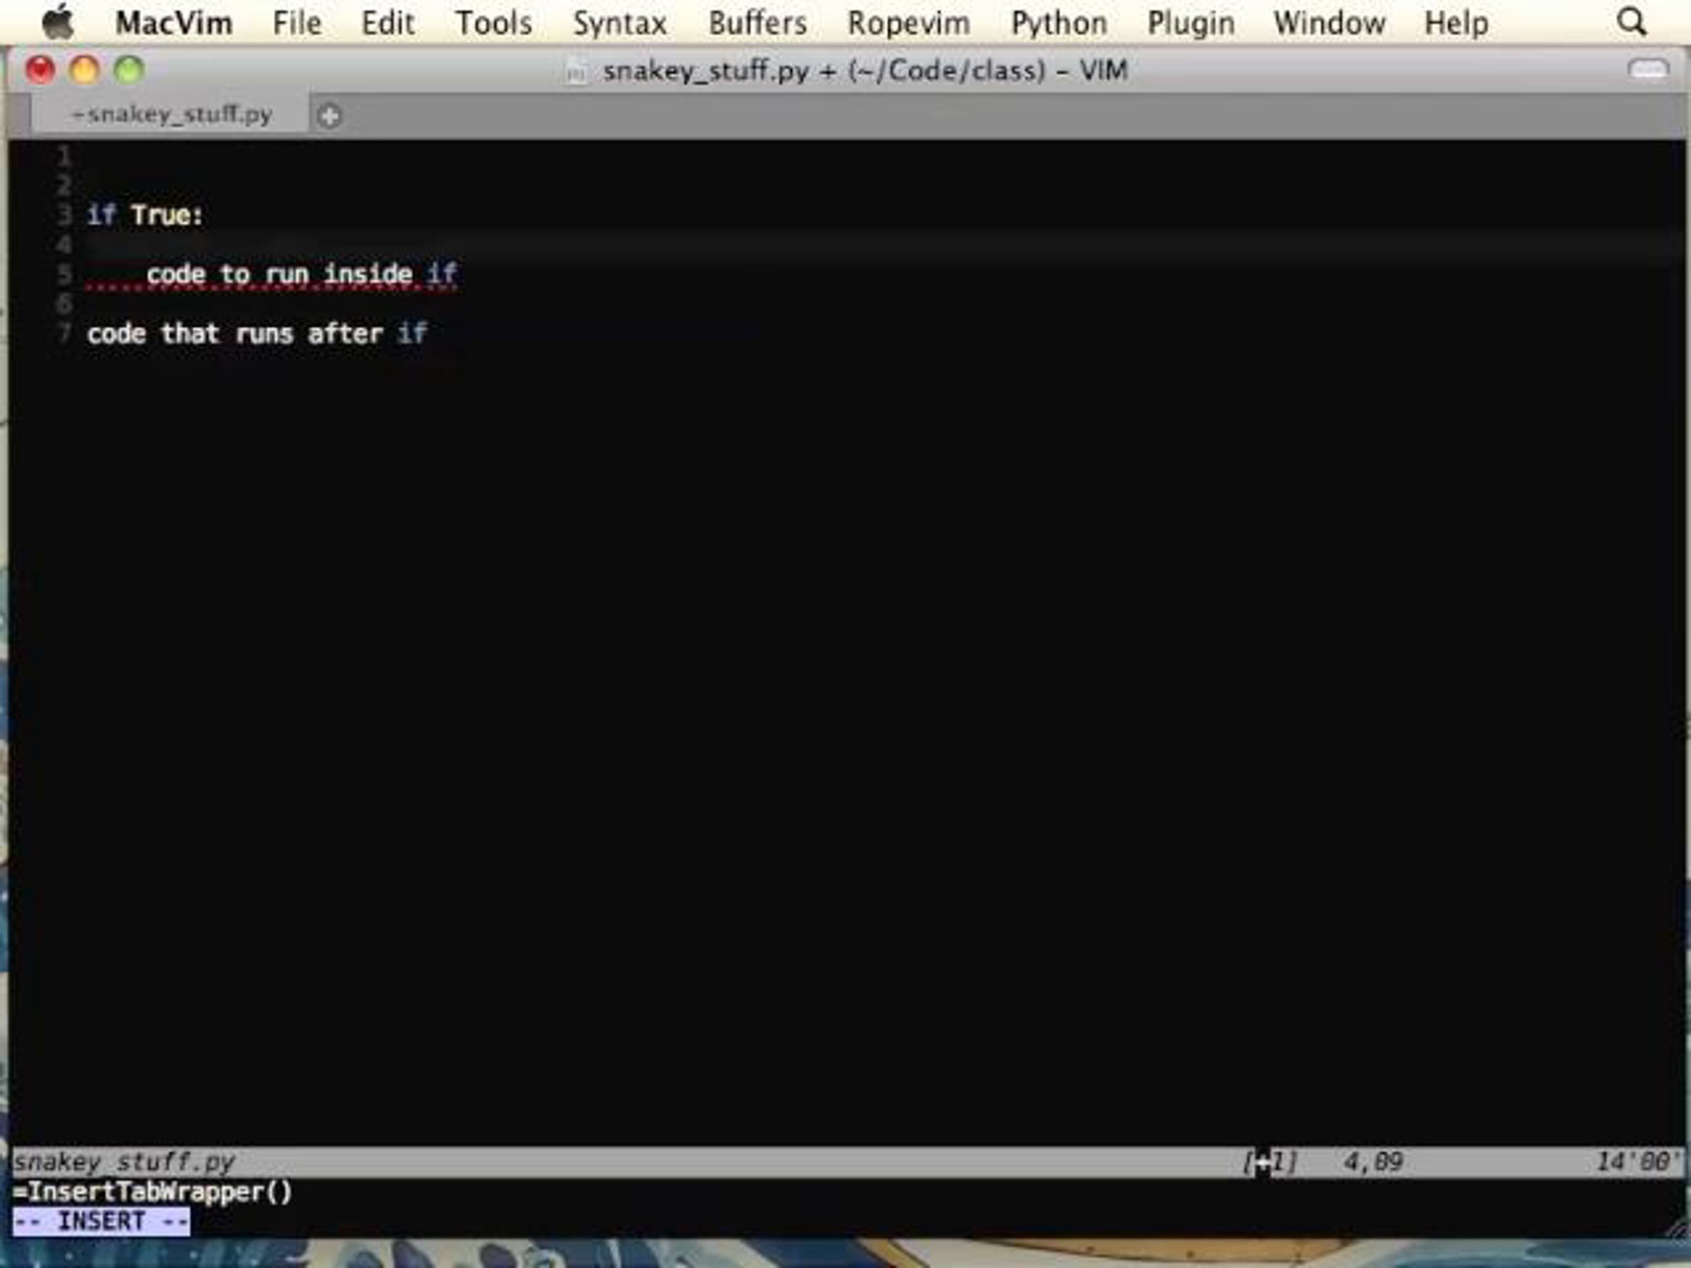Expand the Syntax menu
1691x1268 pixels.
(x=619, y=23)
